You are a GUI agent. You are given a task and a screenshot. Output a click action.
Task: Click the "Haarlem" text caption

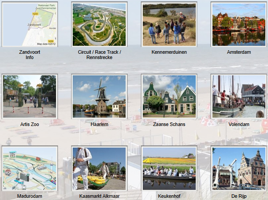pos(100,124)
